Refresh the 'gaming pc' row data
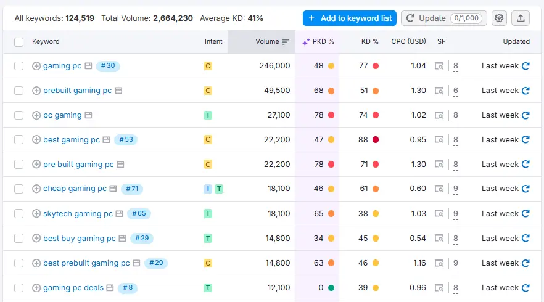The height and width of the screenshot is (302, 544). click(x=525, y=66)
